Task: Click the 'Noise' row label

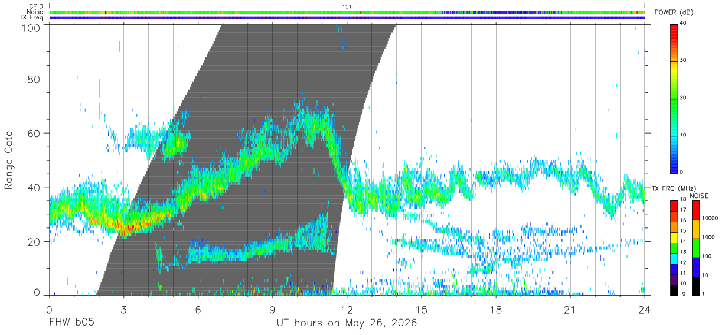Action: click(x=35, y=12)
